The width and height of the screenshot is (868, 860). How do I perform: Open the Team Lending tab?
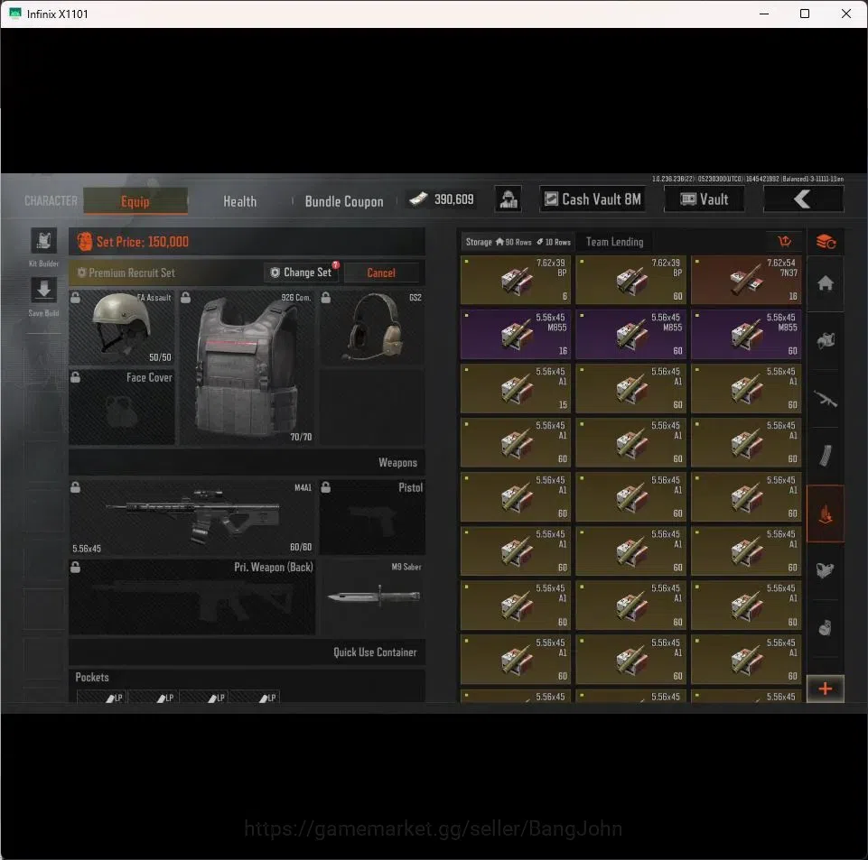point(614,242)
